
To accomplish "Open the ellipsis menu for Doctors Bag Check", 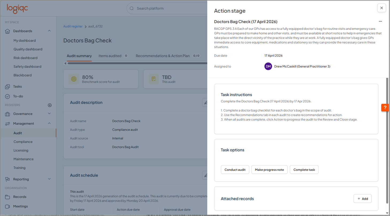I will [x=380, y=21].
